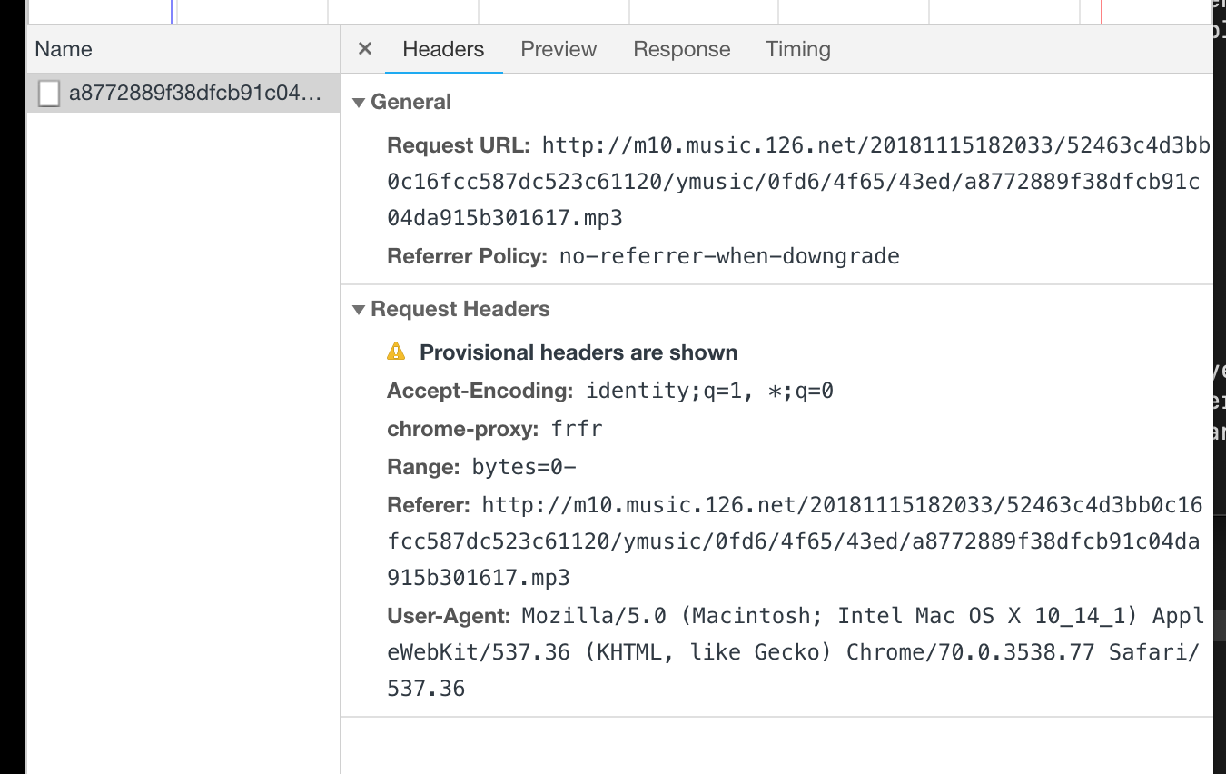Click the chrome-proxy header value frfr
The image size is (1226, 774).
pos(576,429)
